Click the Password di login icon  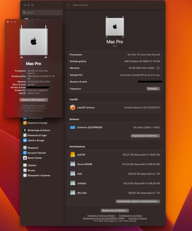coord(25,135)
